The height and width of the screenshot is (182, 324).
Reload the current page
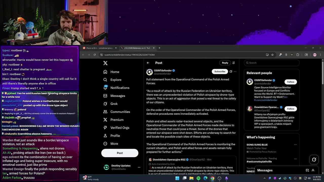pos(95,55)
